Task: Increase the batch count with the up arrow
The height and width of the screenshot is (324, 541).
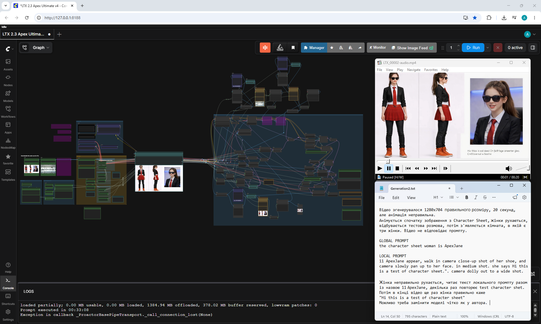Action: [458, 46]
